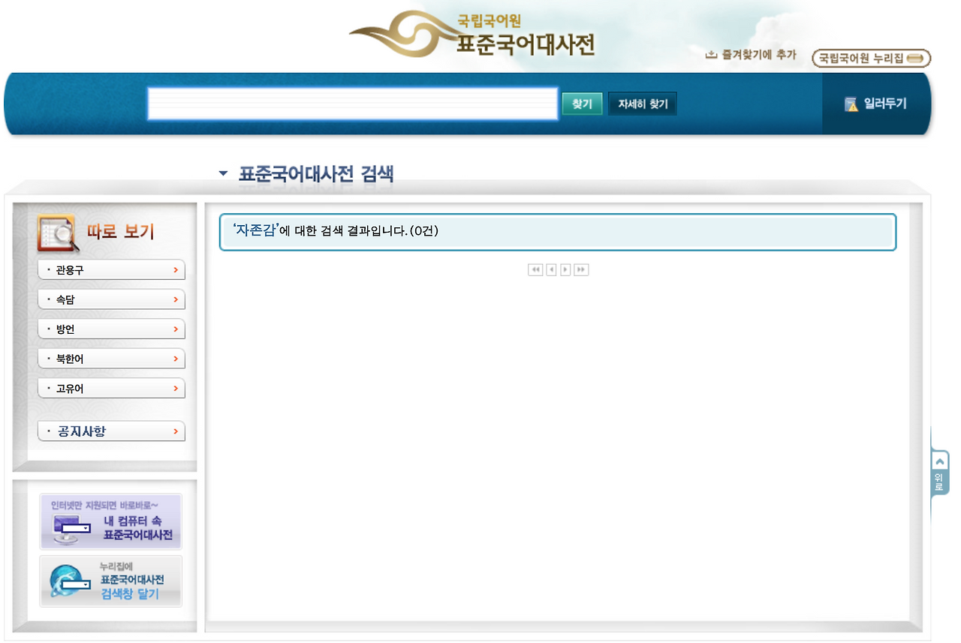The image size is (961, 643).
Task: Click the bookmark icon beside 즐겨찾기에 추가
Action: pyautogui.click(x=712, y=54)
